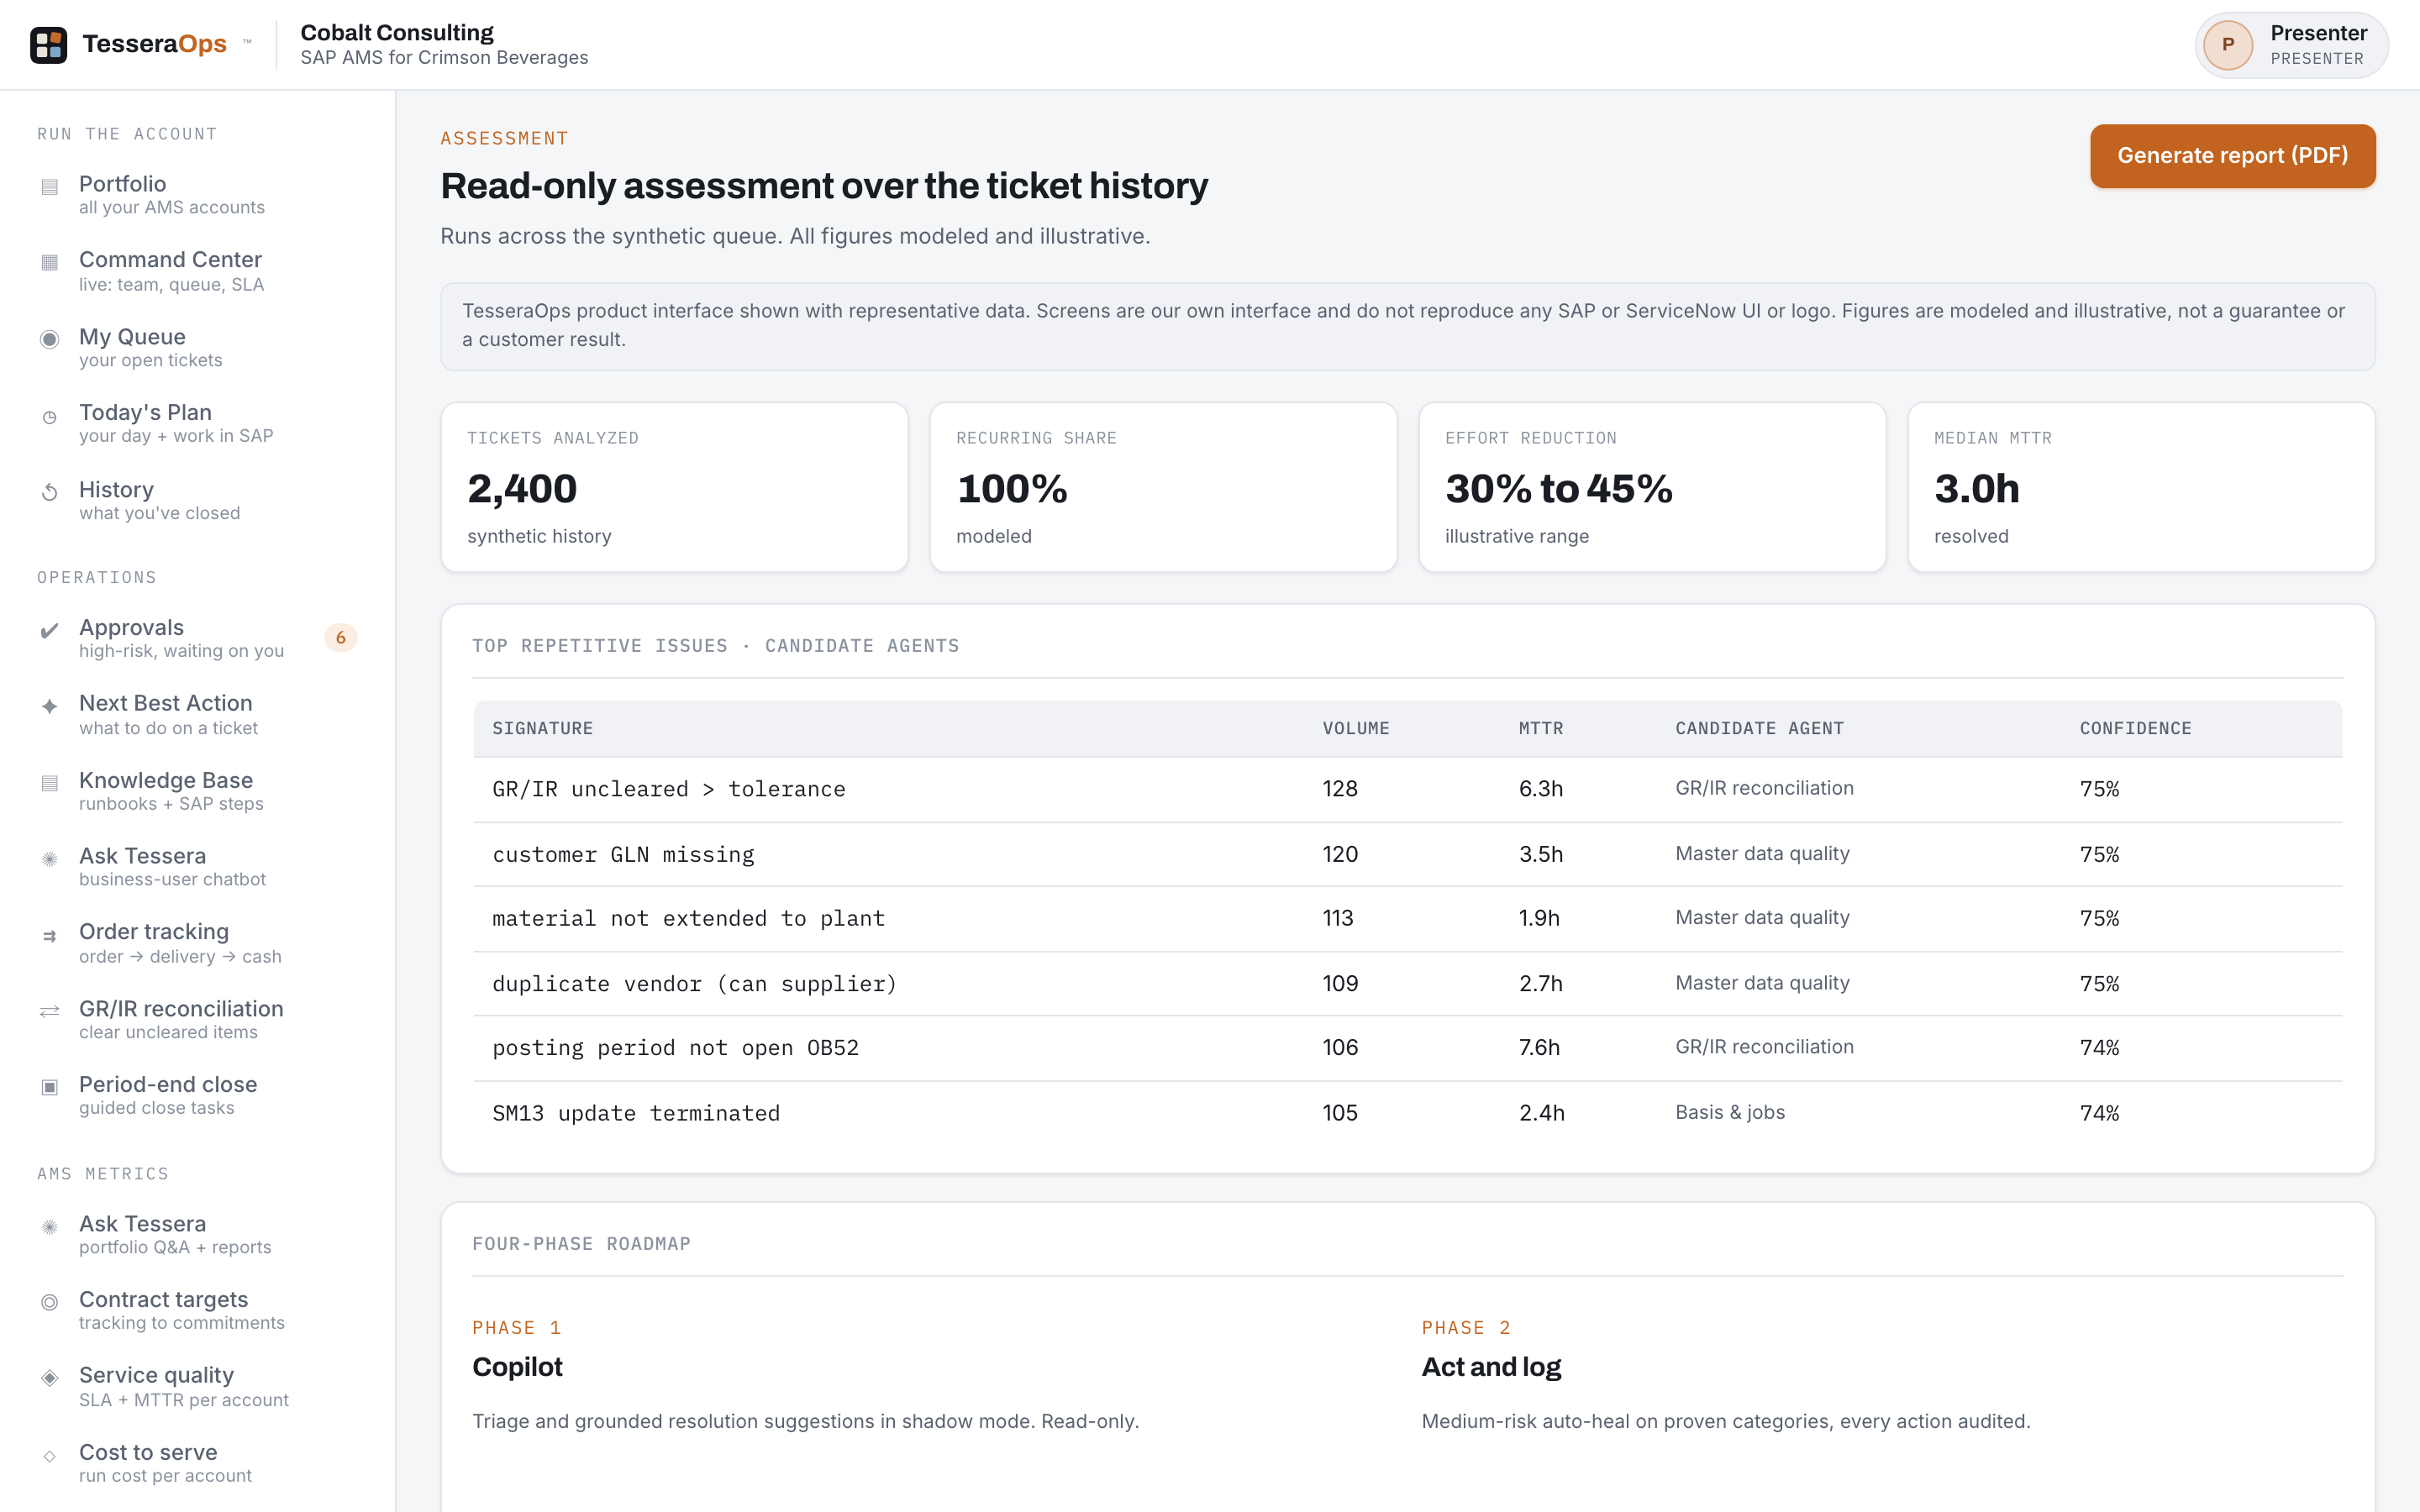Click the Today's Plan clock icon
The height and width of the screenshot is (1512, 2420).
tap(49, 417)
